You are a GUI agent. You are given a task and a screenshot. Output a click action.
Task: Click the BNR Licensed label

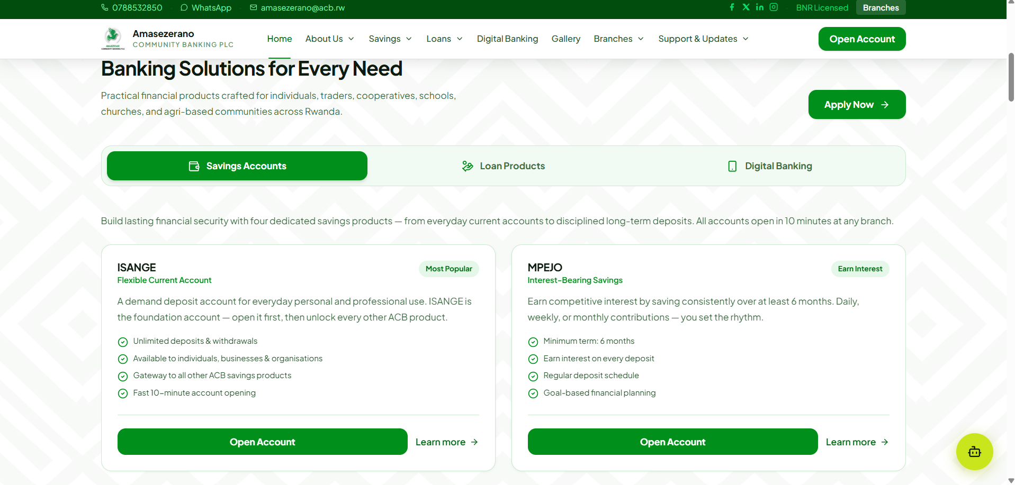(822, 7)
